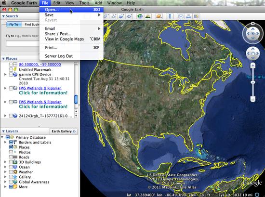Viewport: 265px width, 197px height.
Task: Enable the Roads layer checkbox
Action: [11, 157]
